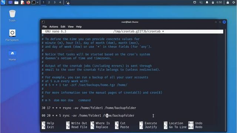Viewport: 237px width, 133px height.
Task: Open the notifications bell icon
Action: pos(207,3)
